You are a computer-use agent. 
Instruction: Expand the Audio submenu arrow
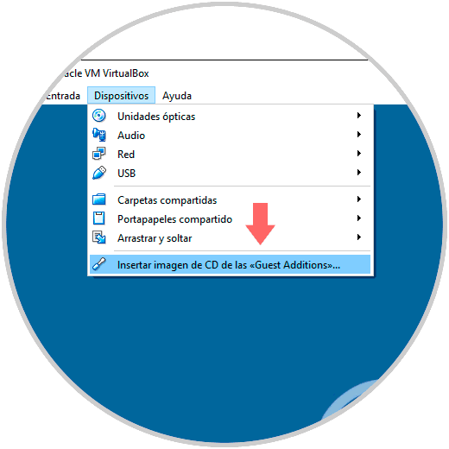pos(358,135)
